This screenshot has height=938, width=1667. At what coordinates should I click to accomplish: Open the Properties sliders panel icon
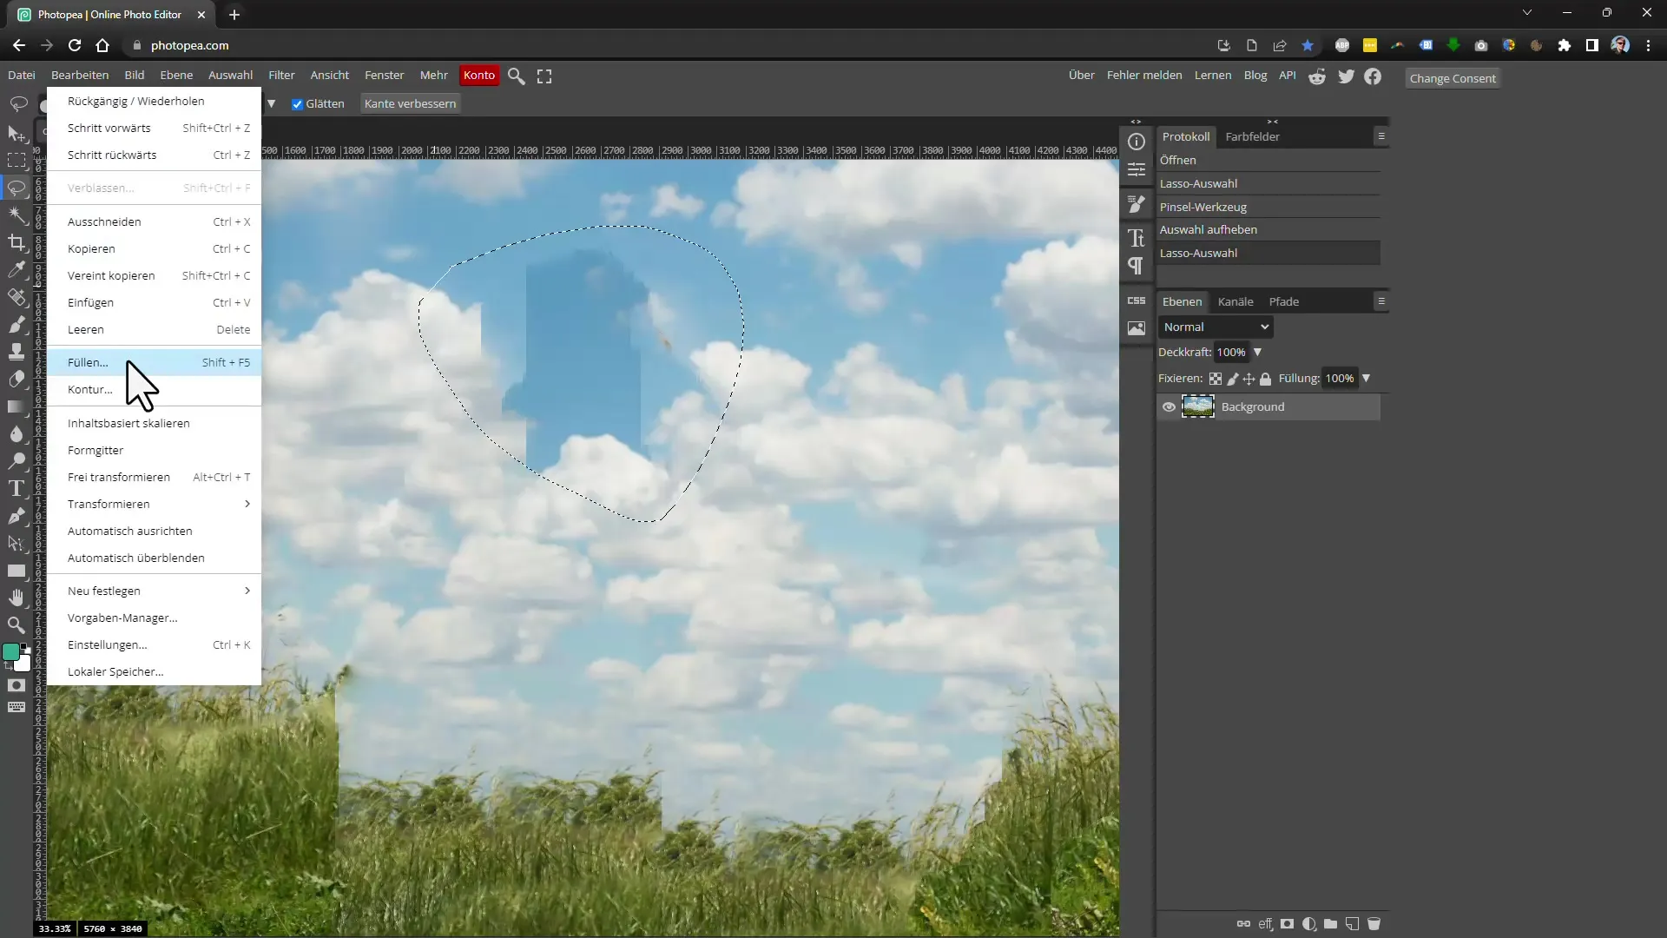1137,169
